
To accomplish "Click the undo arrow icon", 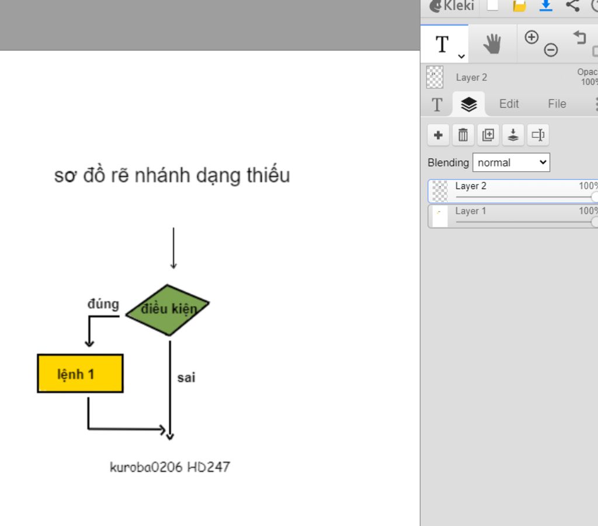I will tap(580, 37).
